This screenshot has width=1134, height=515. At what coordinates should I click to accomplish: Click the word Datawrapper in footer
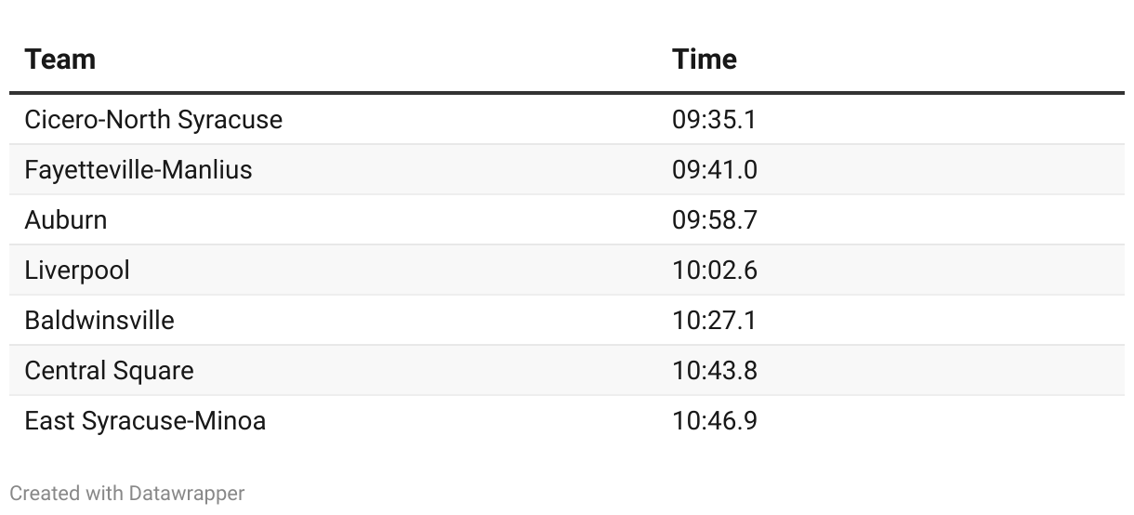click(187, 494)
